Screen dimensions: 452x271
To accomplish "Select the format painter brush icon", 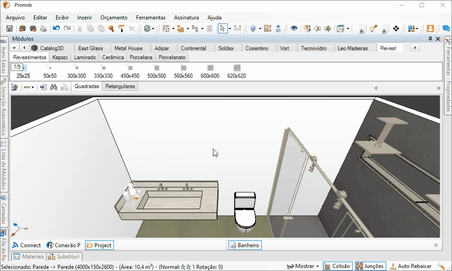I will click(121, 28).
